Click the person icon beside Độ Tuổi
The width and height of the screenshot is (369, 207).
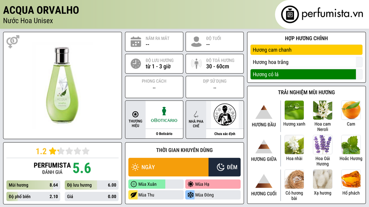pos(196,42)
